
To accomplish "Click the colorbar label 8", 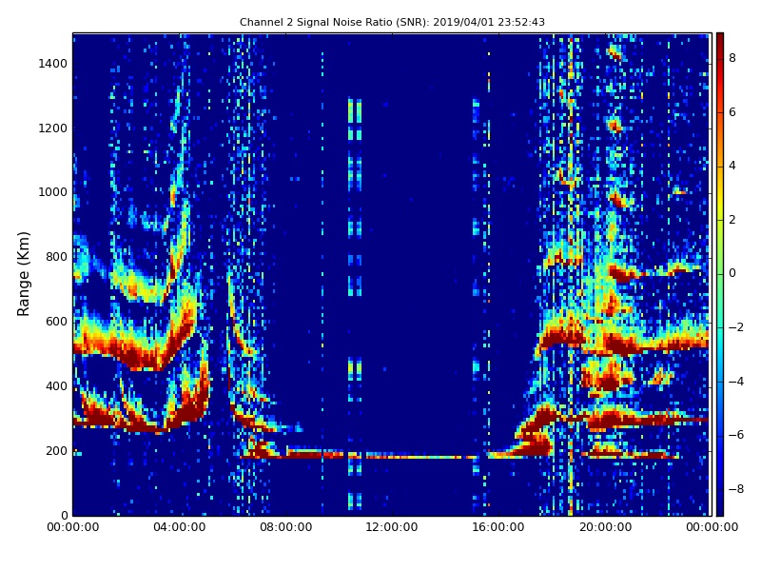I will tap(732, 58).
